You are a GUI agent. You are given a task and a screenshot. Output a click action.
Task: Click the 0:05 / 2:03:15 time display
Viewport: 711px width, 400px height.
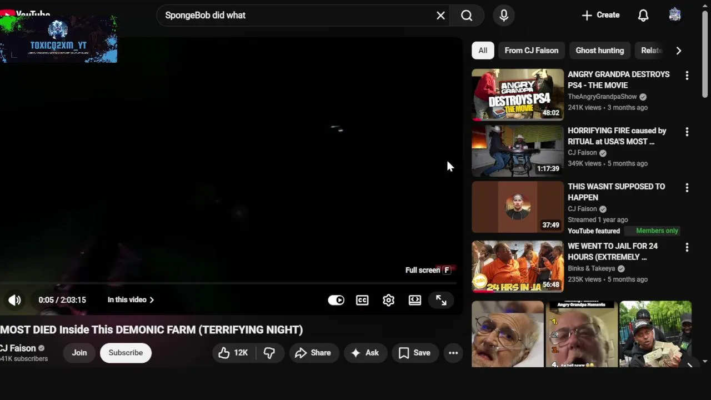point(62,300)
